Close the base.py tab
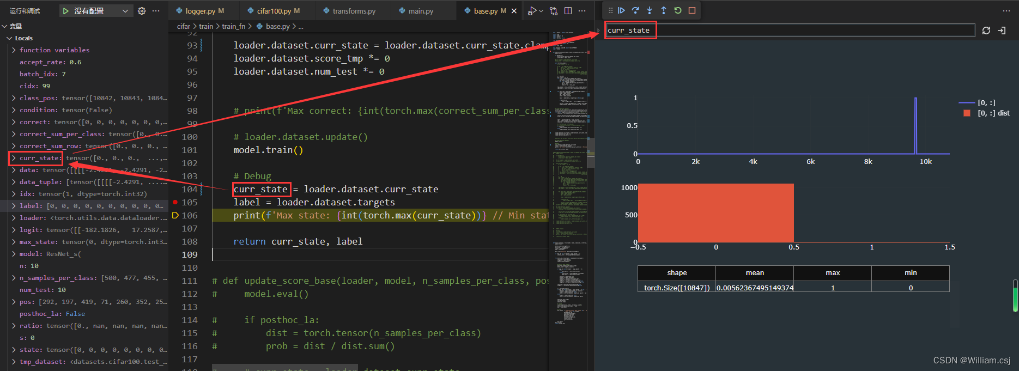 click(x=514, y=11)
